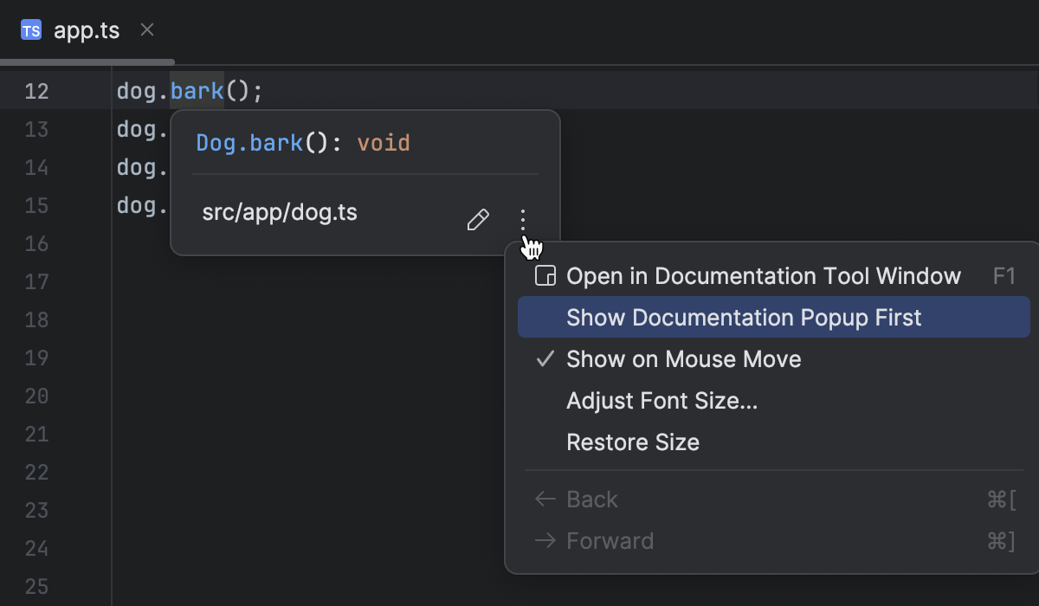Close the app.ts tab
The height and width of the screenshot is (606, 1039).
click(x=145, y=29)
